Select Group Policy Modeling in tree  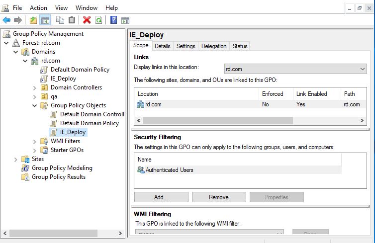[x=62, y=168]
